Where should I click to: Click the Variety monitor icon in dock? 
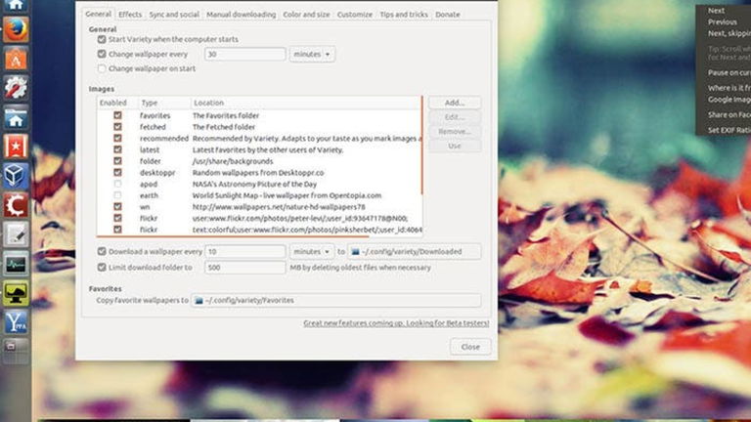coord(16,293)
